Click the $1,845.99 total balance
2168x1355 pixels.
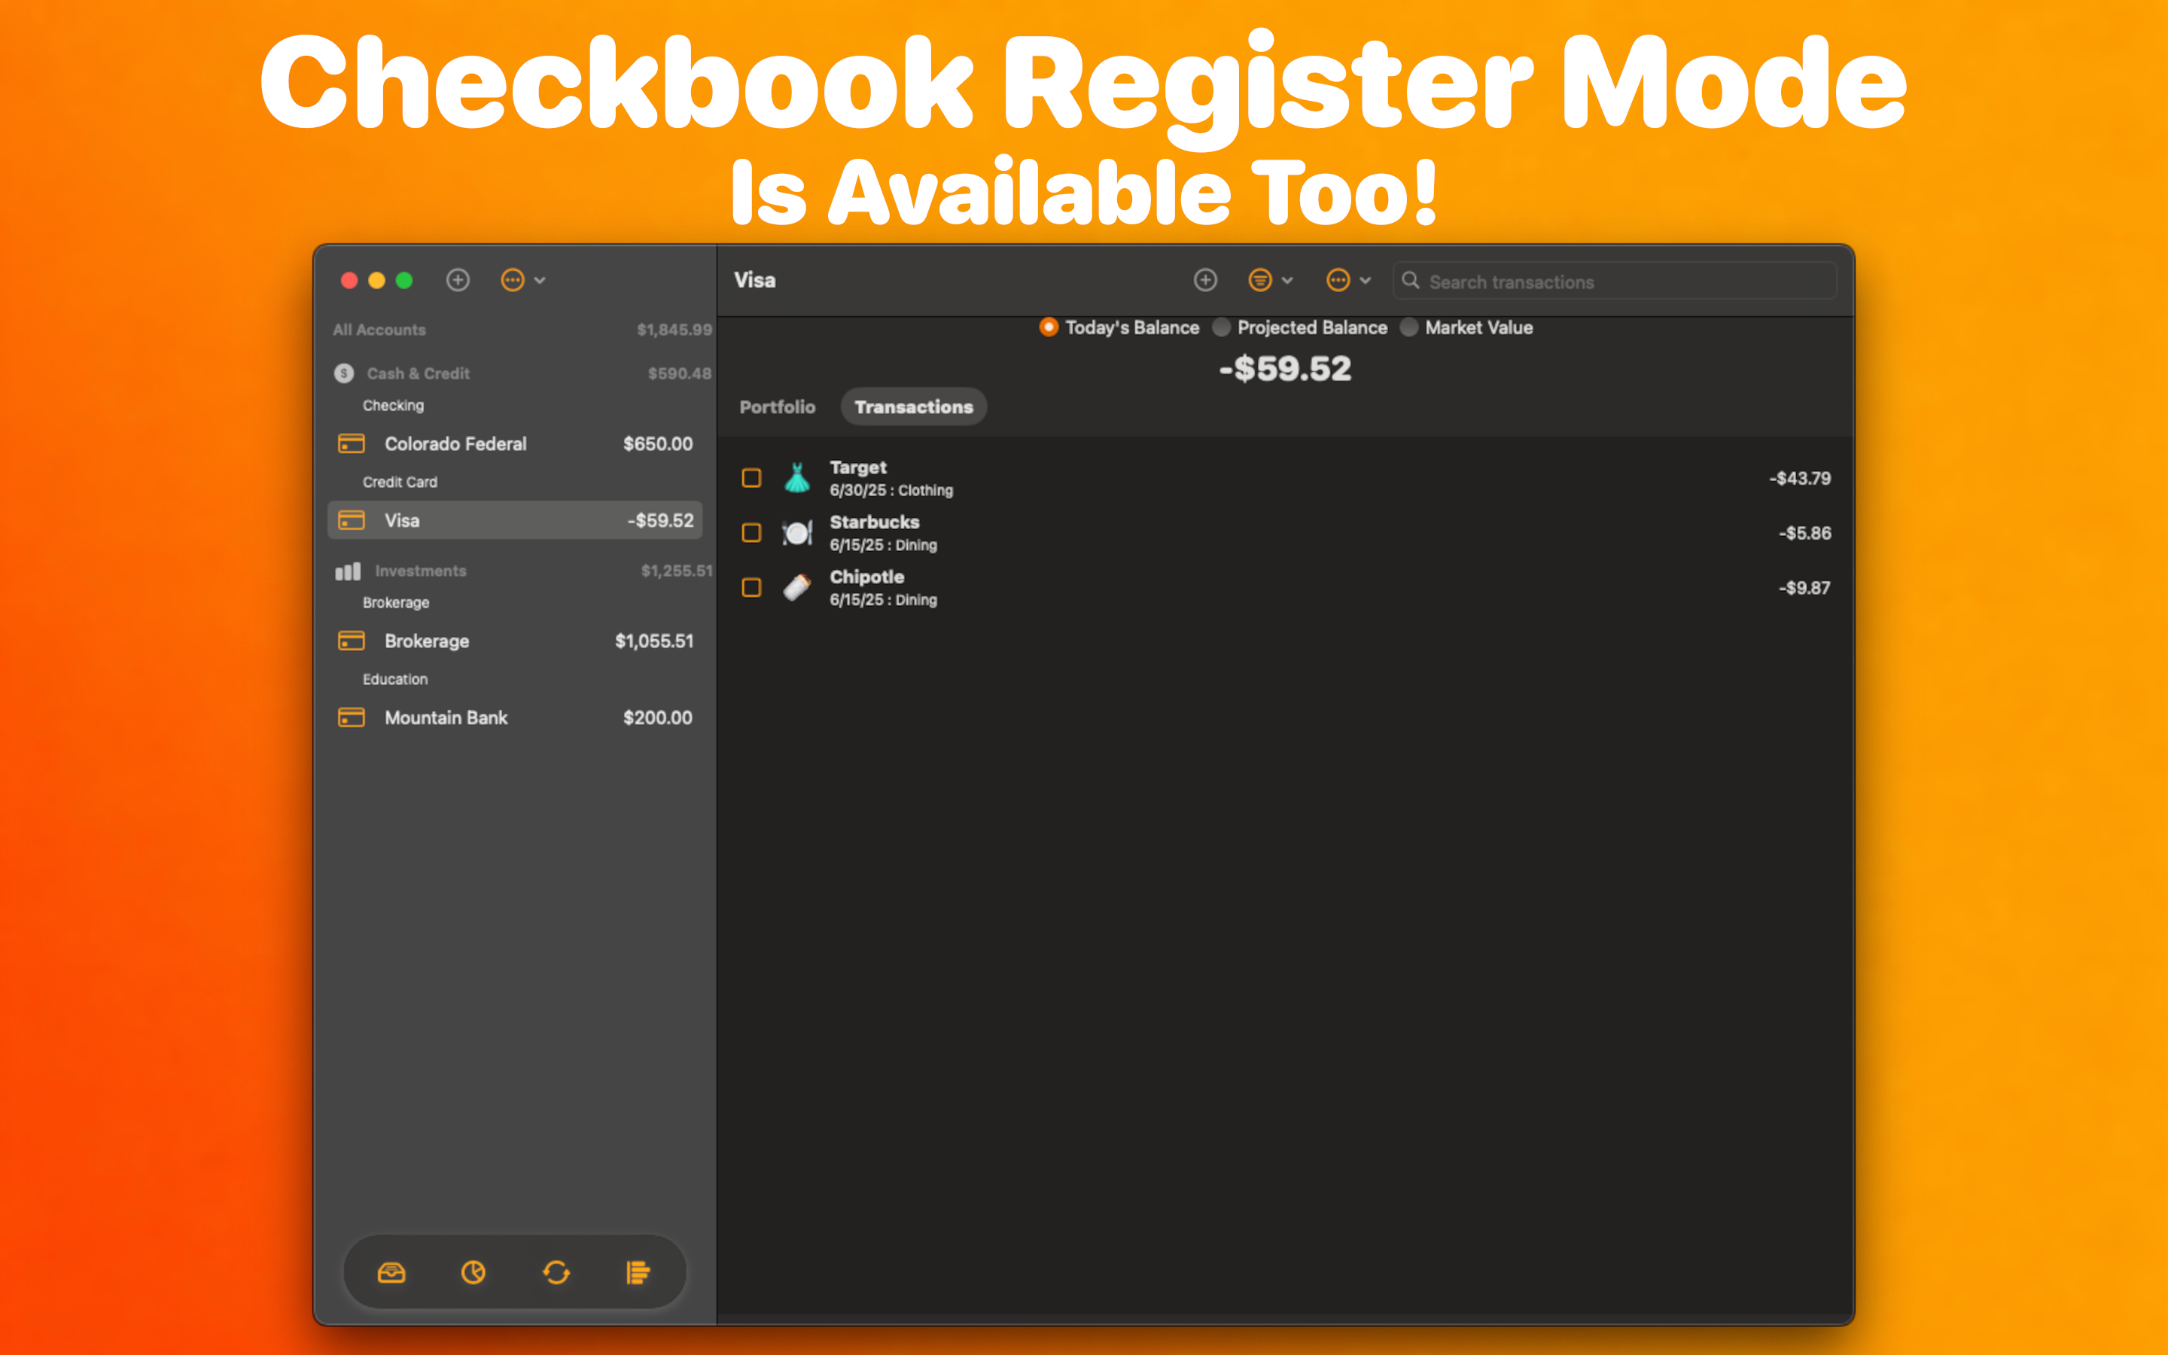point(674,330)
